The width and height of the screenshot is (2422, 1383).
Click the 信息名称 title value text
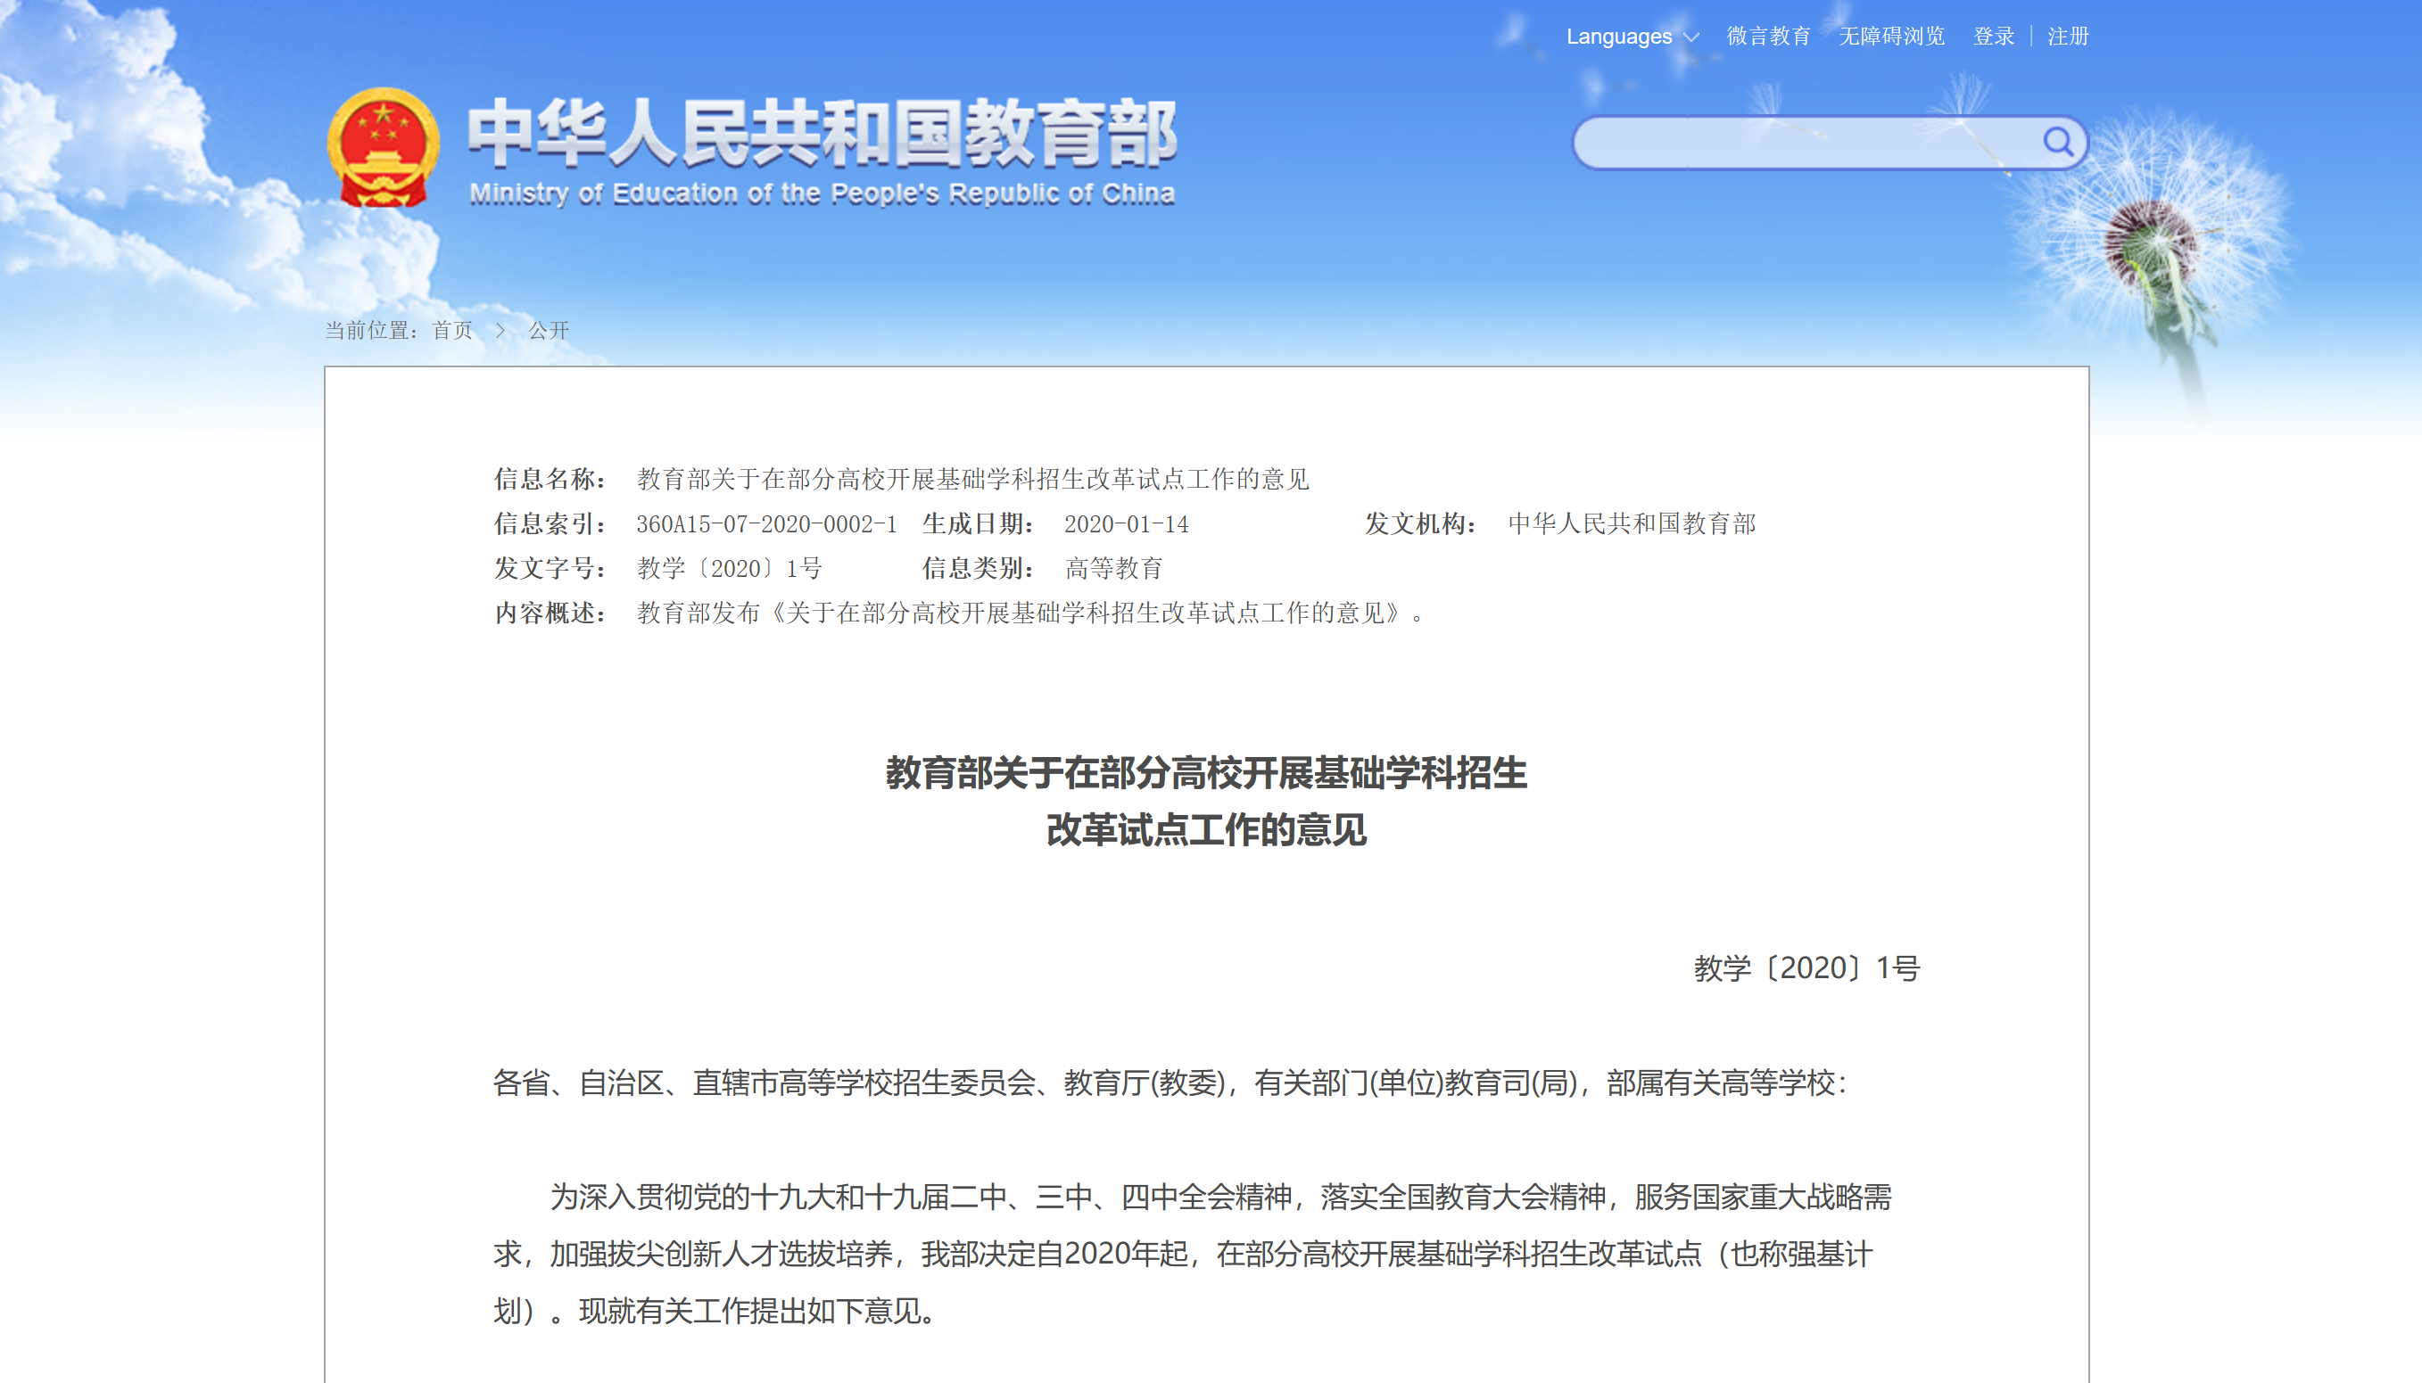[973, 479]
